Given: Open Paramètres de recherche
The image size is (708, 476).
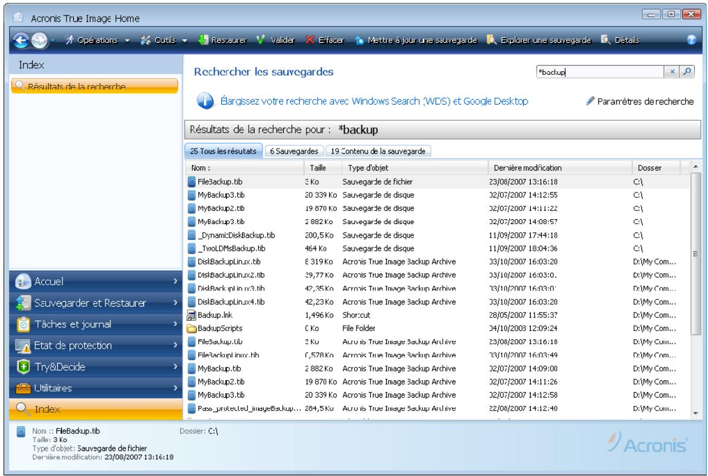Looking at the screenshot, I should [640, 102].
